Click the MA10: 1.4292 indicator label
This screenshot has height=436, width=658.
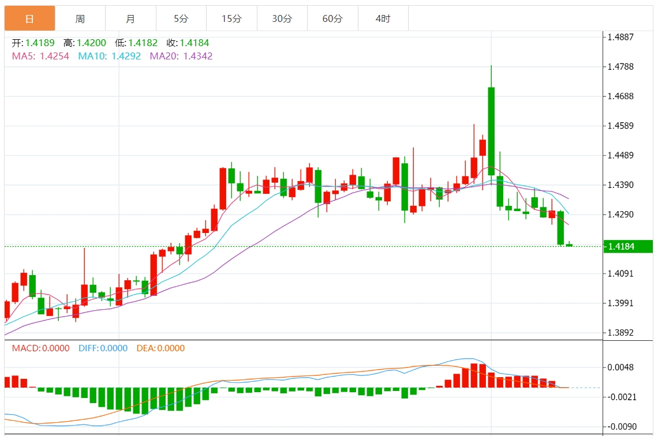click(110, 56)
